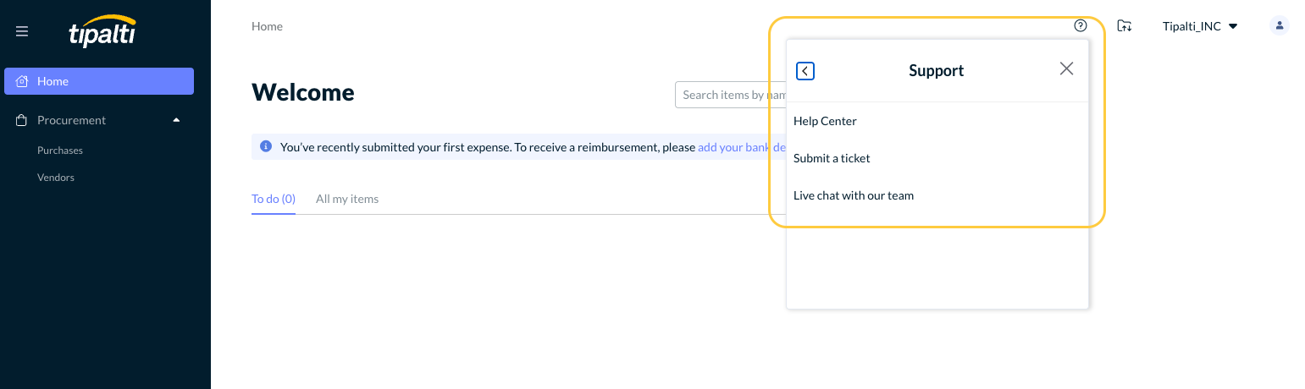Click the Procurement shopping bag icon
Viewport: 1305px width, 389px height.
(x=22, y=120)
